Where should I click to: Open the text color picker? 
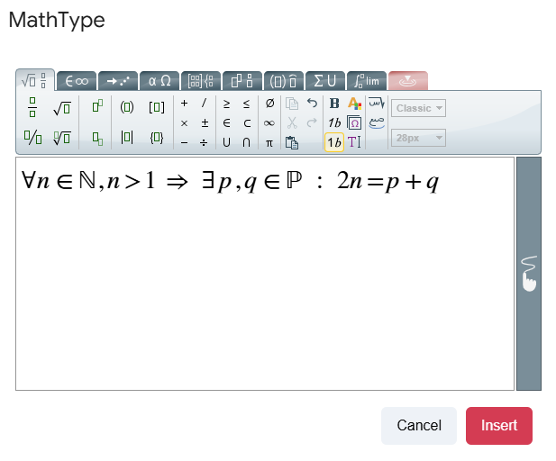tap(354, 104)
